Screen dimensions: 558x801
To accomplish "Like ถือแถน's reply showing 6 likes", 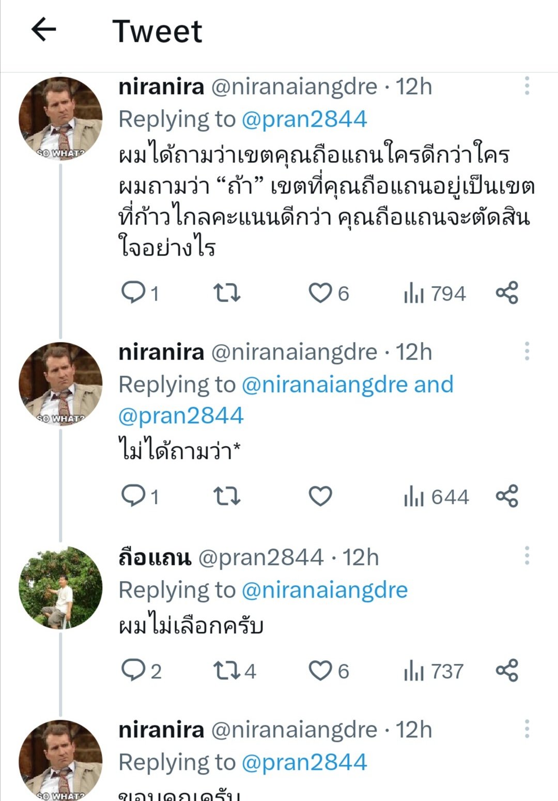I will [320, 671].
